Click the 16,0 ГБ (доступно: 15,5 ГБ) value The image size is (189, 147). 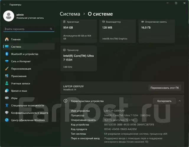[x=119, y=120]
